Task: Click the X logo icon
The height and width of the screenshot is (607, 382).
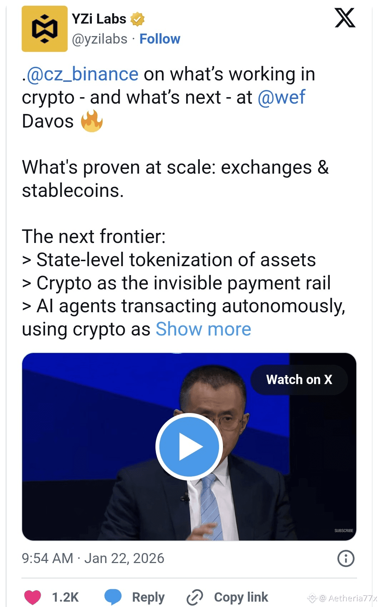Action: click(344, 18)
